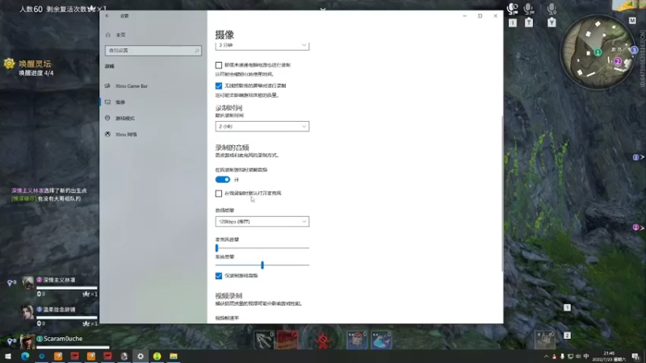
Task: Select the blue potion item slot
Action: click(381, 340)
